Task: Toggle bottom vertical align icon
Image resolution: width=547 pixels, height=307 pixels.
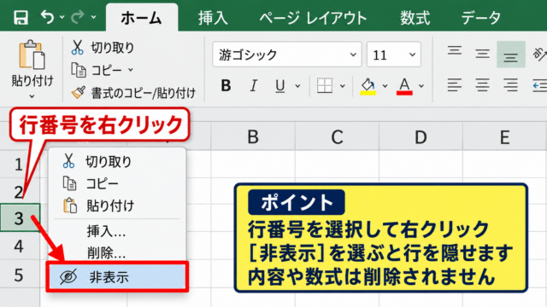Action: (x=511, y=55)
